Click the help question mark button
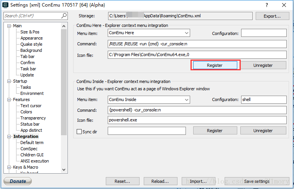294x189 pixels. pyautogui.click(x=267, y=5)
